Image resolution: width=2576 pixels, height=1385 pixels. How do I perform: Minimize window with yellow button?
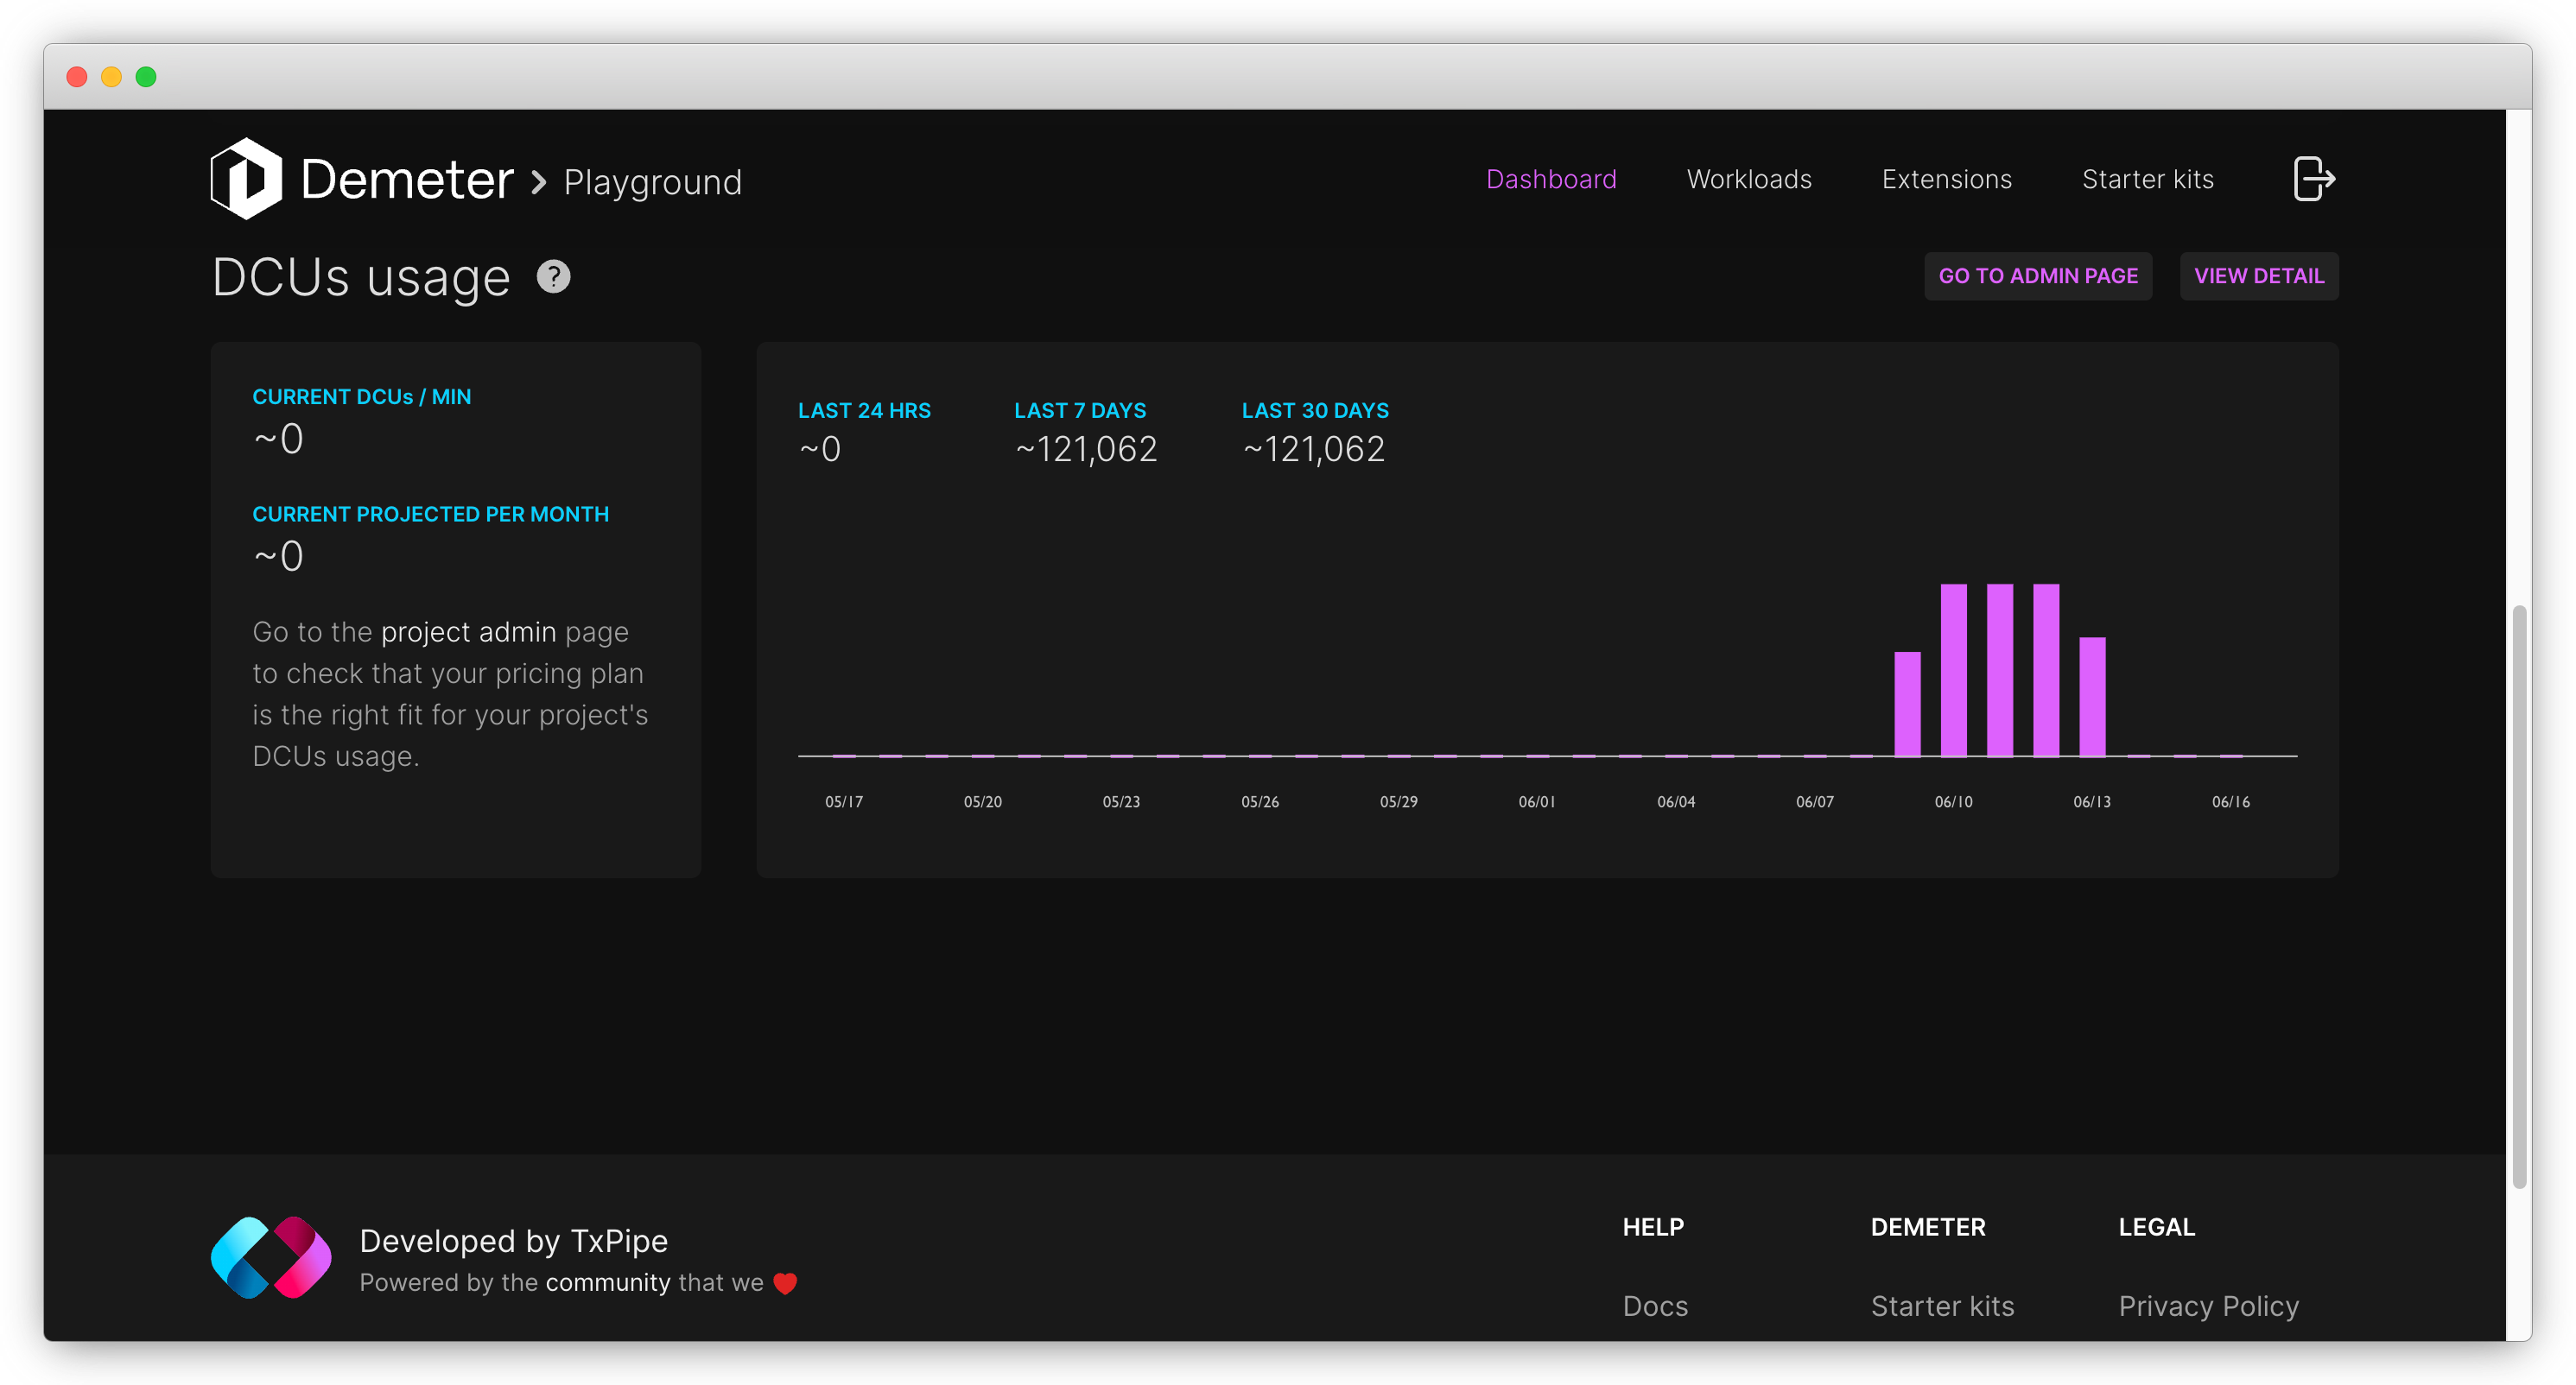pyautogui.click(x=111, y=77)
